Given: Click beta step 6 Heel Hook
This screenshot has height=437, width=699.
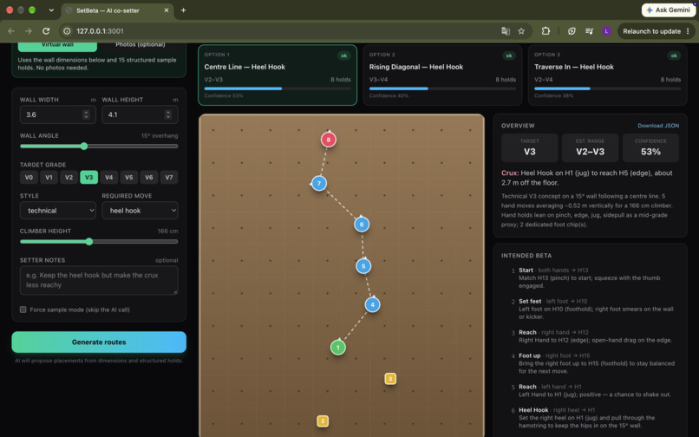Looking at the screenshot, I should click(593, 418).
